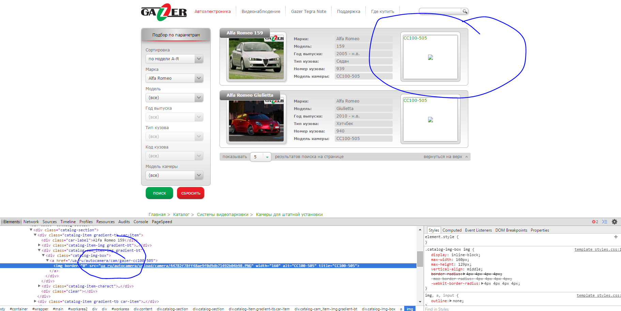Open the Поддержка menu item
The width and height of the screenshot is (621, 311).
pyautogui.click(x=349, y=12)
